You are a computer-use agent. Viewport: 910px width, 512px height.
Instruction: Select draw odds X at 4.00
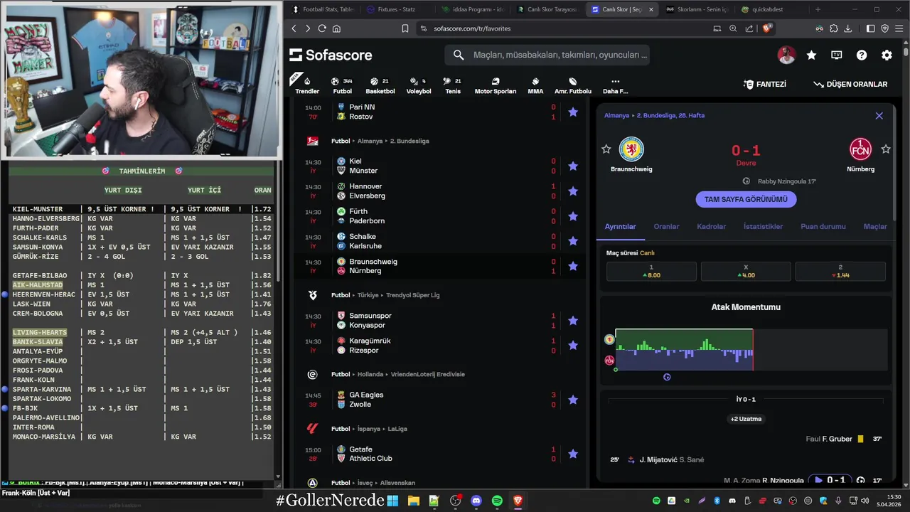tap(746, 271)
